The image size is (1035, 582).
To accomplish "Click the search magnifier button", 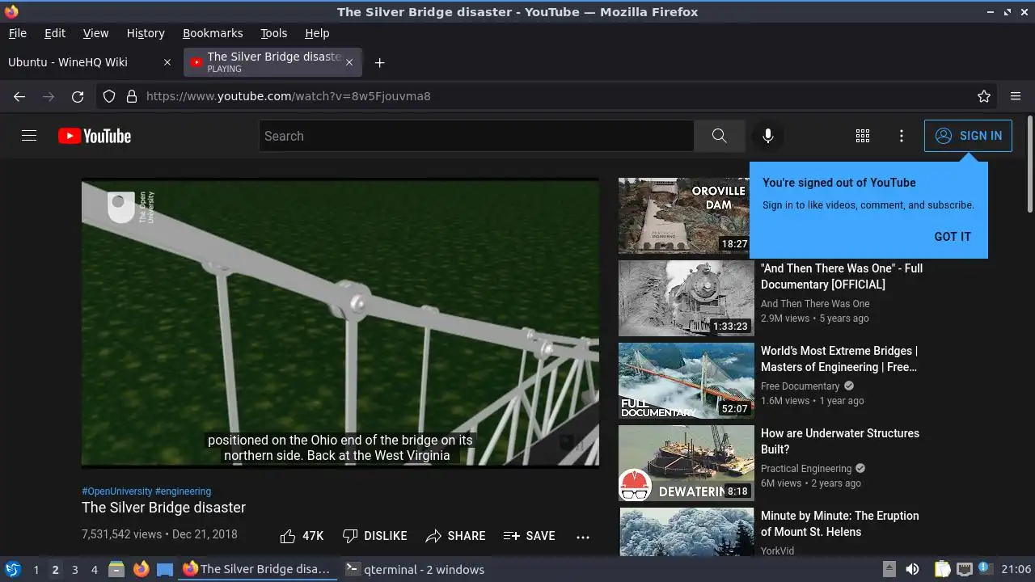I will click(x=719, y=136).
